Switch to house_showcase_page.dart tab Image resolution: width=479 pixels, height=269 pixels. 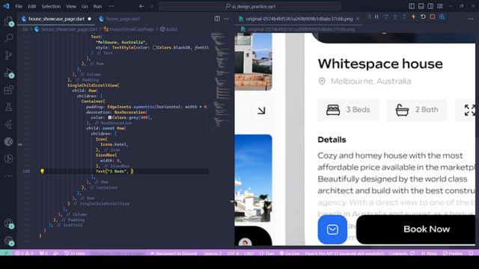pos(56,19)
